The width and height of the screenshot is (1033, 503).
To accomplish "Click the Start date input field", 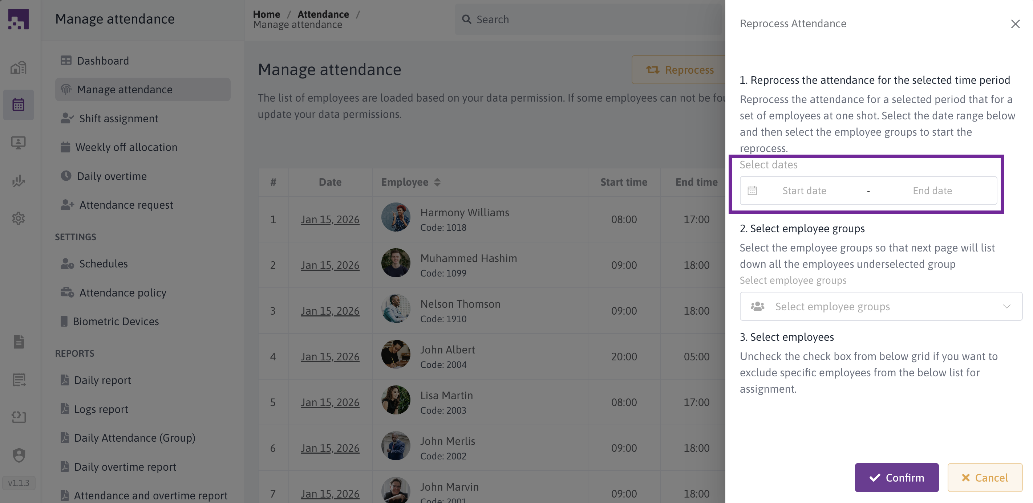I will [804, 191].
